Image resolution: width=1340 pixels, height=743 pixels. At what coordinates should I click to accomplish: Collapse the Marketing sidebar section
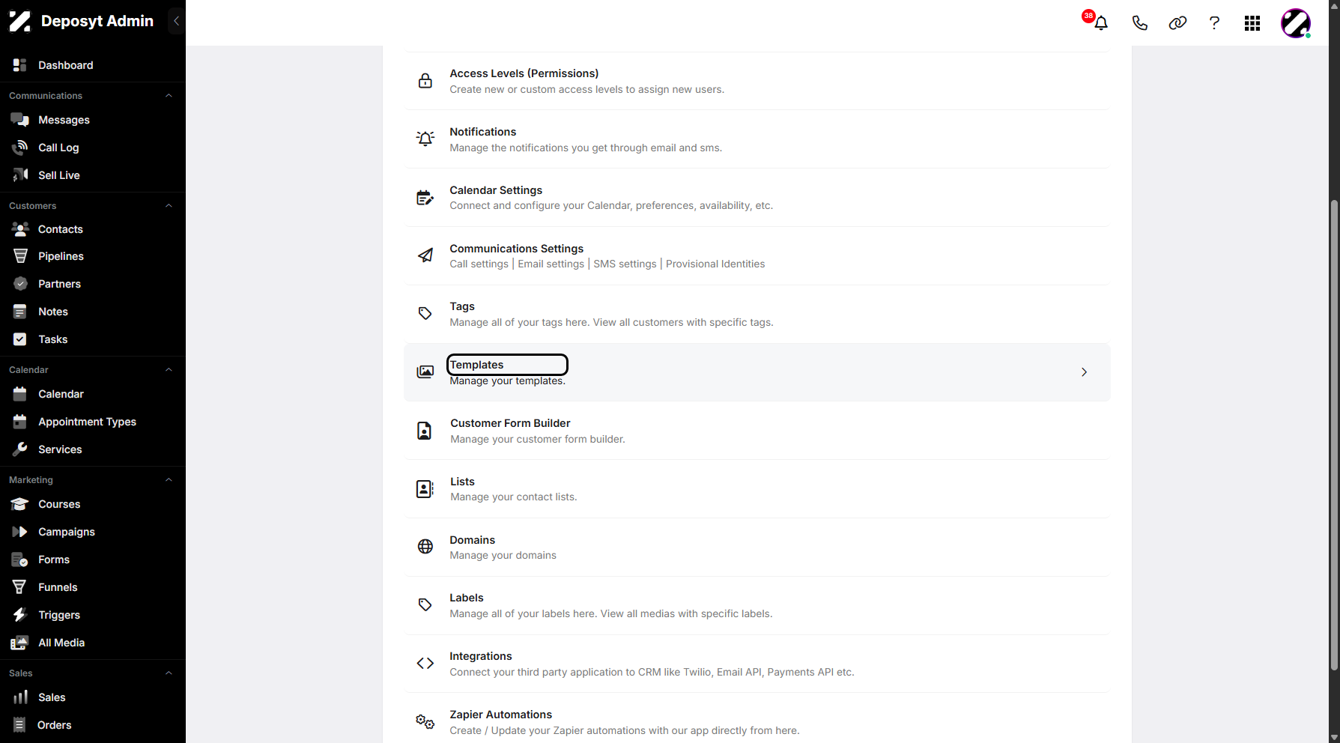169,480
